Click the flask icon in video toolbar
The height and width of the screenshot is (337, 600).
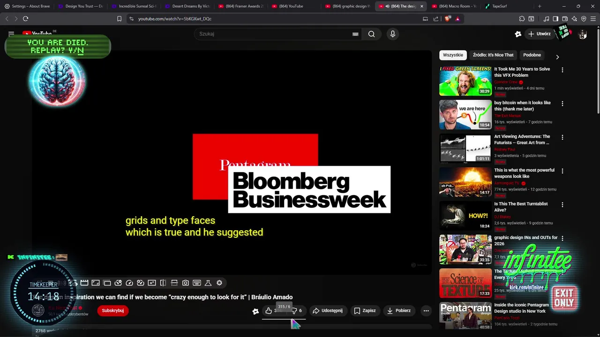tap(208, 283)
